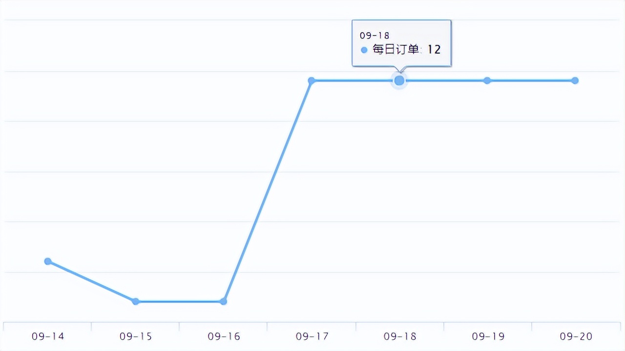The image size is (625, 351).
Task: Click the 09-16 x-axis date label
Action: pyautogui.click(x=224, y=336)
